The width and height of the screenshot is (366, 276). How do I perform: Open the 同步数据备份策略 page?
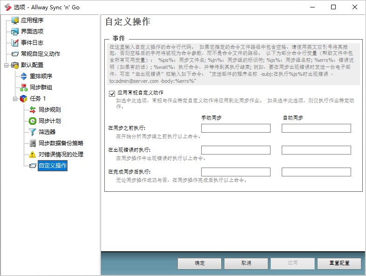(x=61, y=143)
